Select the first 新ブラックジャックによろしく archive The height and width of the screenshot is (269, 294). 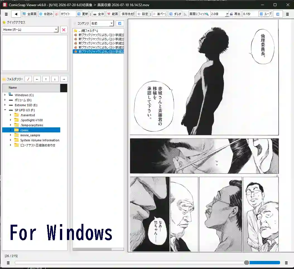pos(98,35)
